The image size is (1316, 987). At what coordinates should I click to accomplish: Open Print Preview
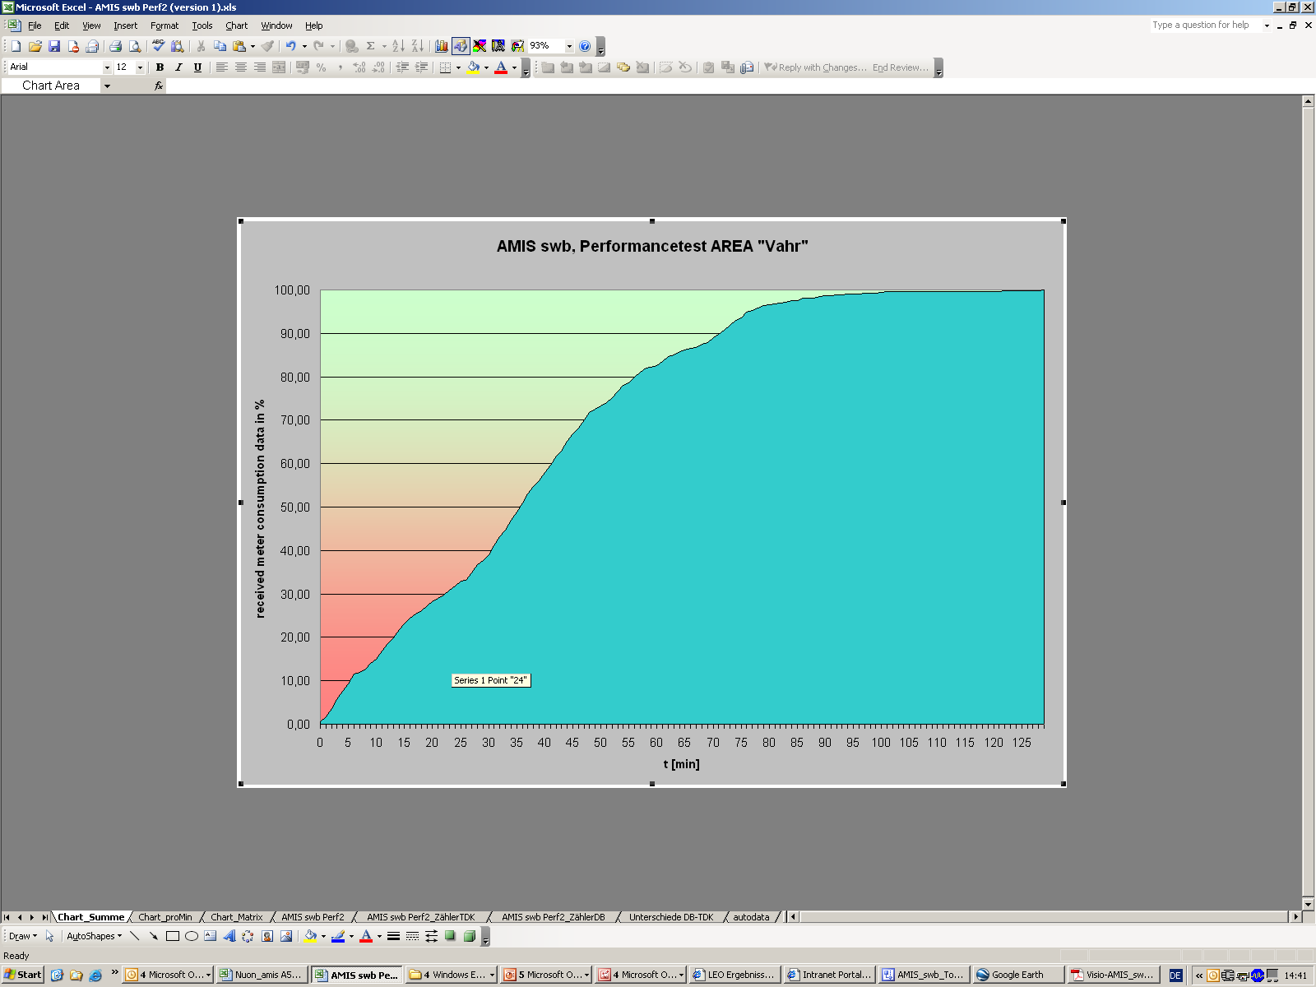click(135, 46)
